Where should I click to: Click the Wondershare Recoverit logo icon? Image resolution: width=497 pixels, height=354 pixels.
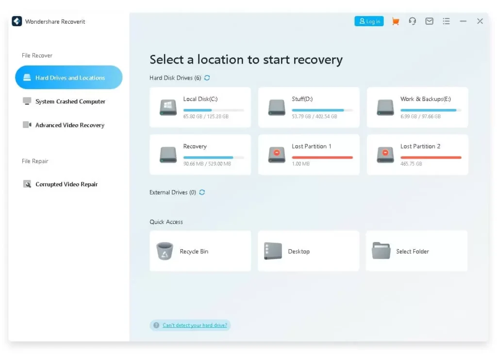[x=17, y=21]
